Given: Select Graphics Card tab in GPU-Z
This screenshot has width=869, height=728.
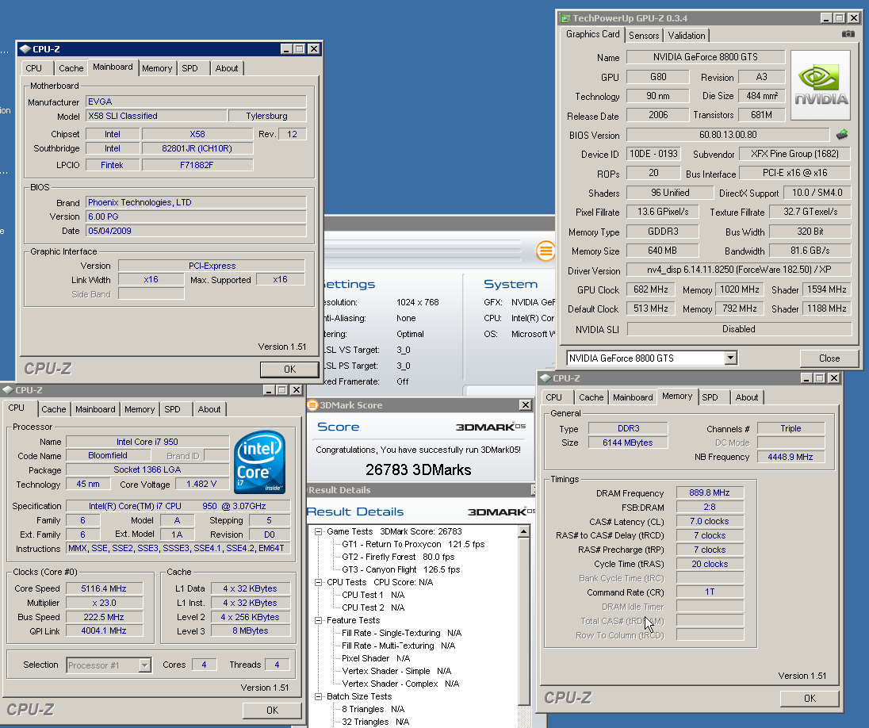Looking at the screenshot, I should tap(592, 34).
